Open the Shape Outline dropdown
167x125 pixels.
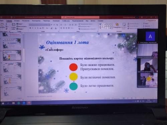point(133,26)
